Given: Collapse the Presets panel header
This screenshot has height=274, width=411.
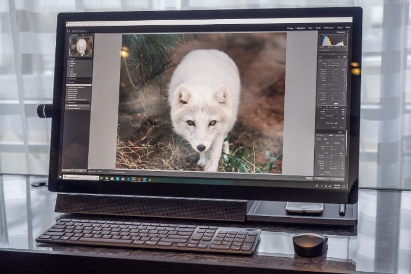Looking at the screenshot, I should tap(79, 59).
